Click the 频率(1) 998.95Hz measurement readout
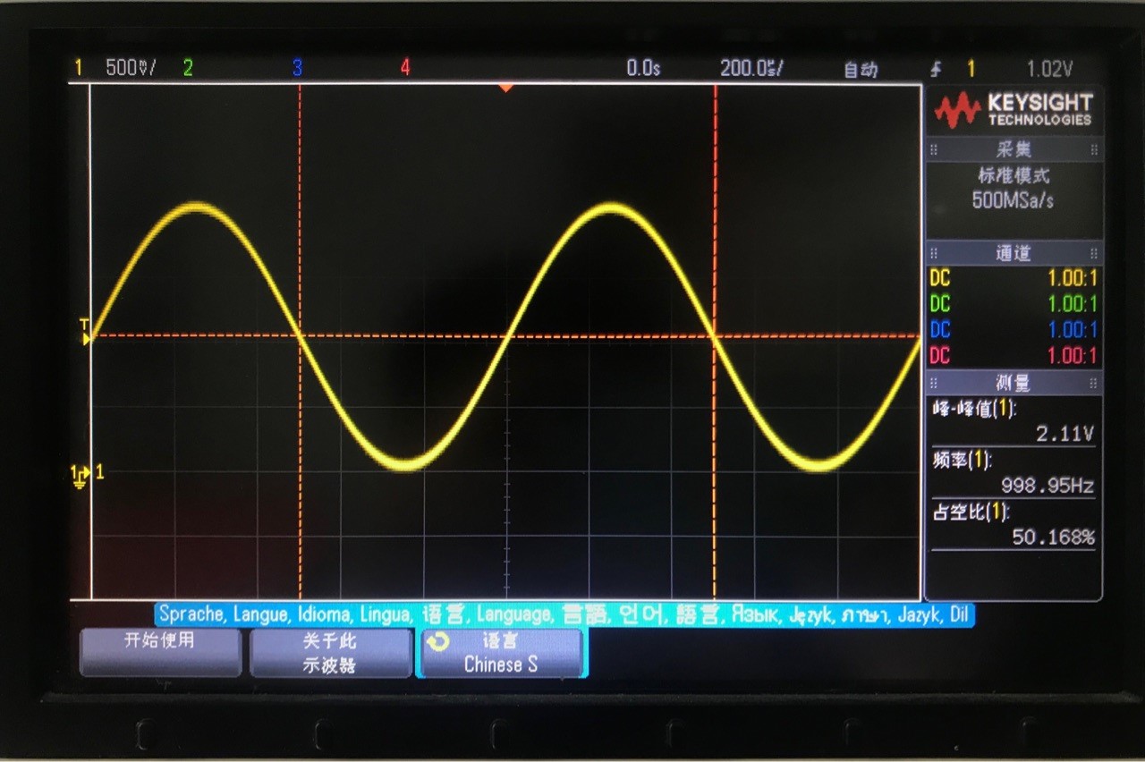This screenshot has height=762, width=1145. tap(1013, 474)
